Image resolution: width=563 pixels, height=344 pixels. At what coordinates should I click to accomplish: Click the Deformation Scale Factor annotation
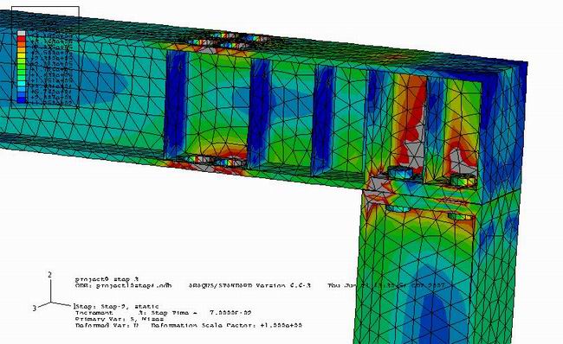pos(227,325)
